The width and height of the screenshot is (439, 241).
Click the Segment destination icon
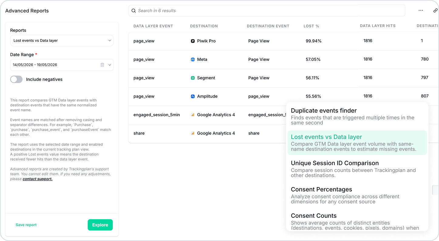(192, 78)
